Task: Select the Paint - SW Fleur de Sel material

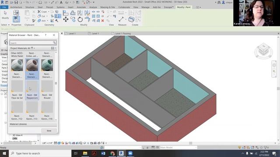Action: coord(17,90)
